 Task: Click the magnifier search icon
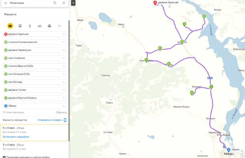[55, 3]
